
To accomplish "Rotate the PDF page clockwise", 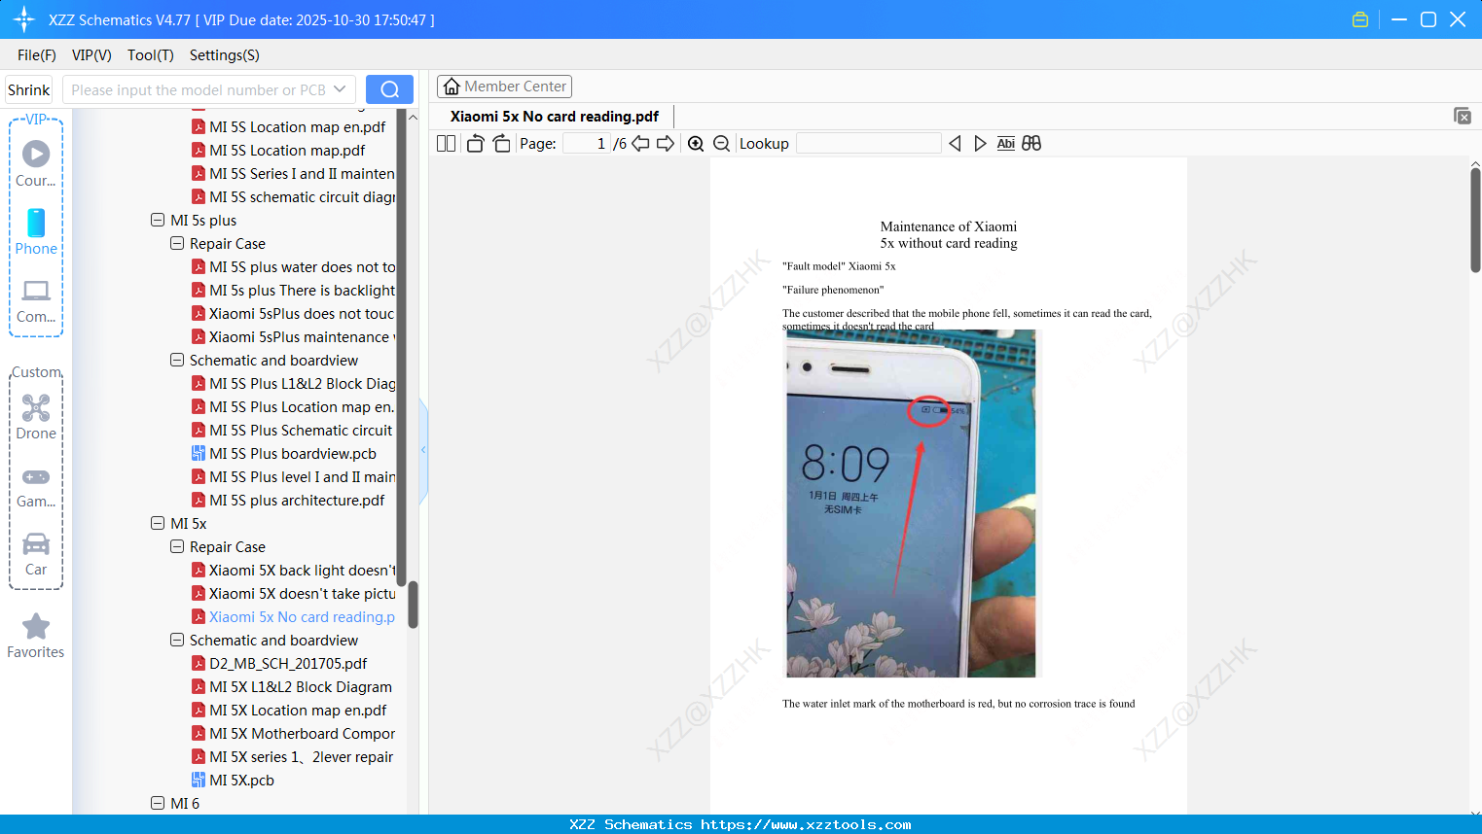I will [x=500, y=143].
